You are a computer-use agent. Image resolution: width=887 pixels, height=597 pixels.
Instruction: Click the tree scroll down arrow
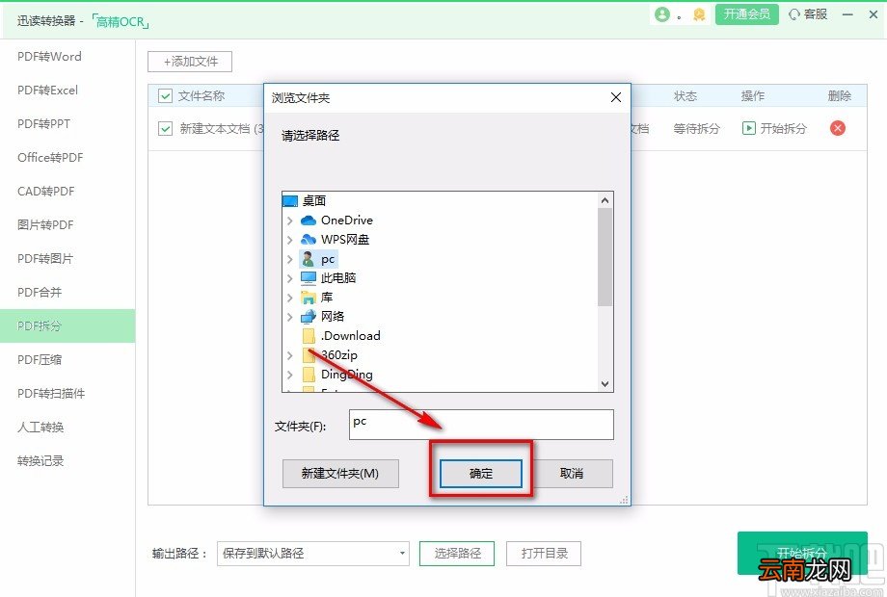pyautogui.click(x=605, y=384)
